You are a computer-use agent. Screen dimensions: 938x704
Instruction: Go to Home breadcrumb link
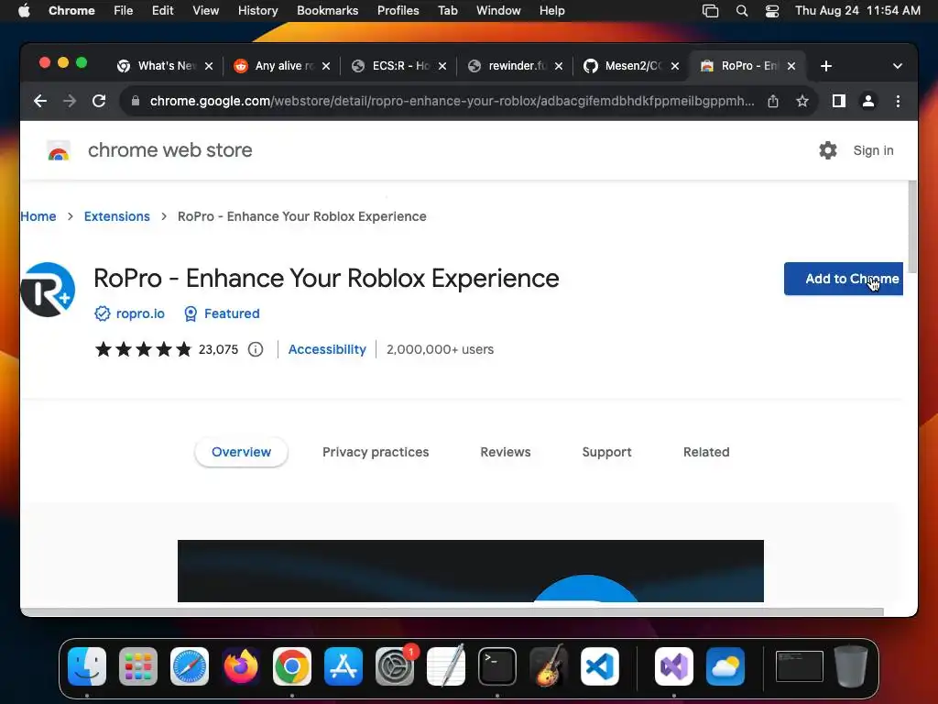click(x=38, y=216)
